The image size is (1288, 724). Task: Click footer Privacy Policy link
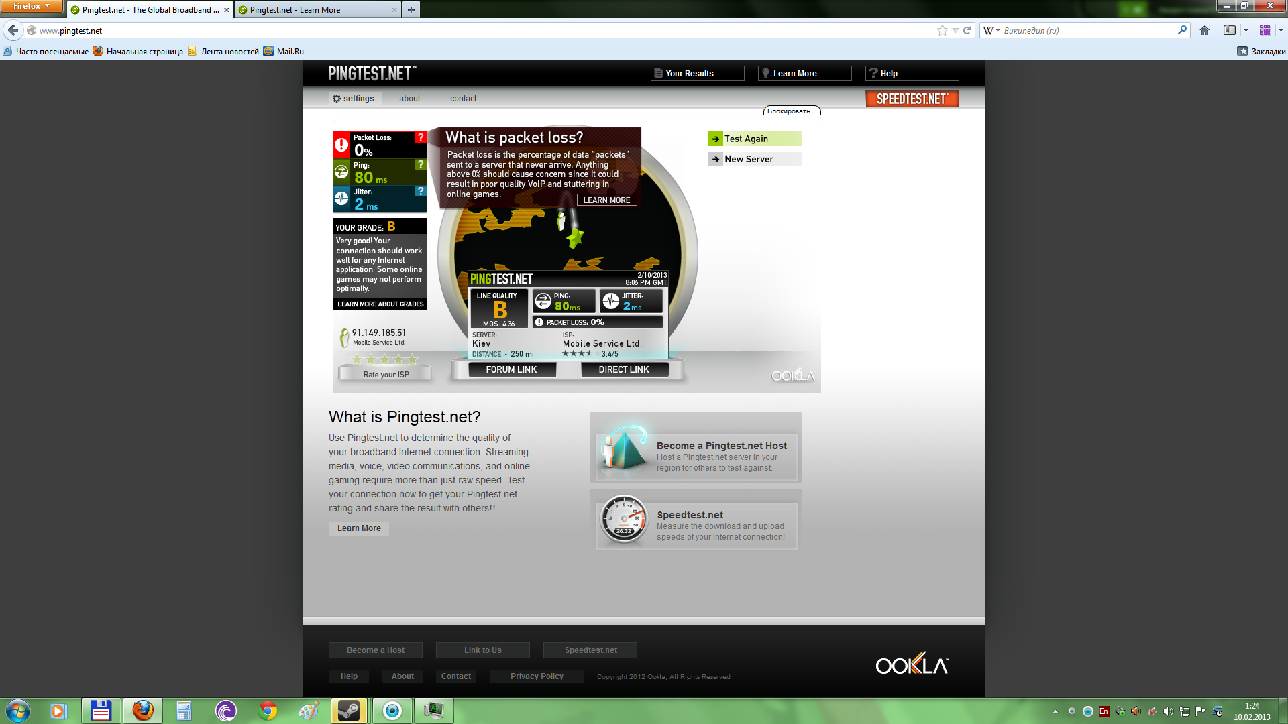(537, 676)
